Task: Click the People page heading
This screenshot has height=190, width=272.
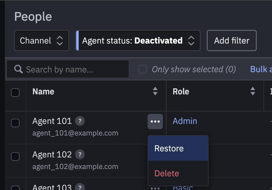Action: (x=33, y=17)
